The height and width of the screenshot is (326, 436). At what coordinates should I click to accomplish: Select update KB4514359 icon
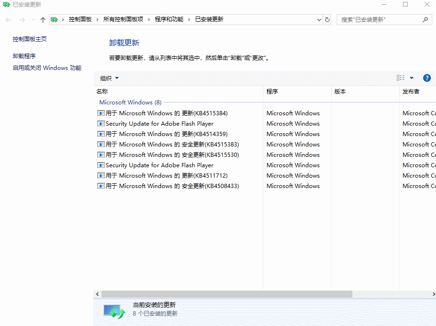tap(101, 134)
